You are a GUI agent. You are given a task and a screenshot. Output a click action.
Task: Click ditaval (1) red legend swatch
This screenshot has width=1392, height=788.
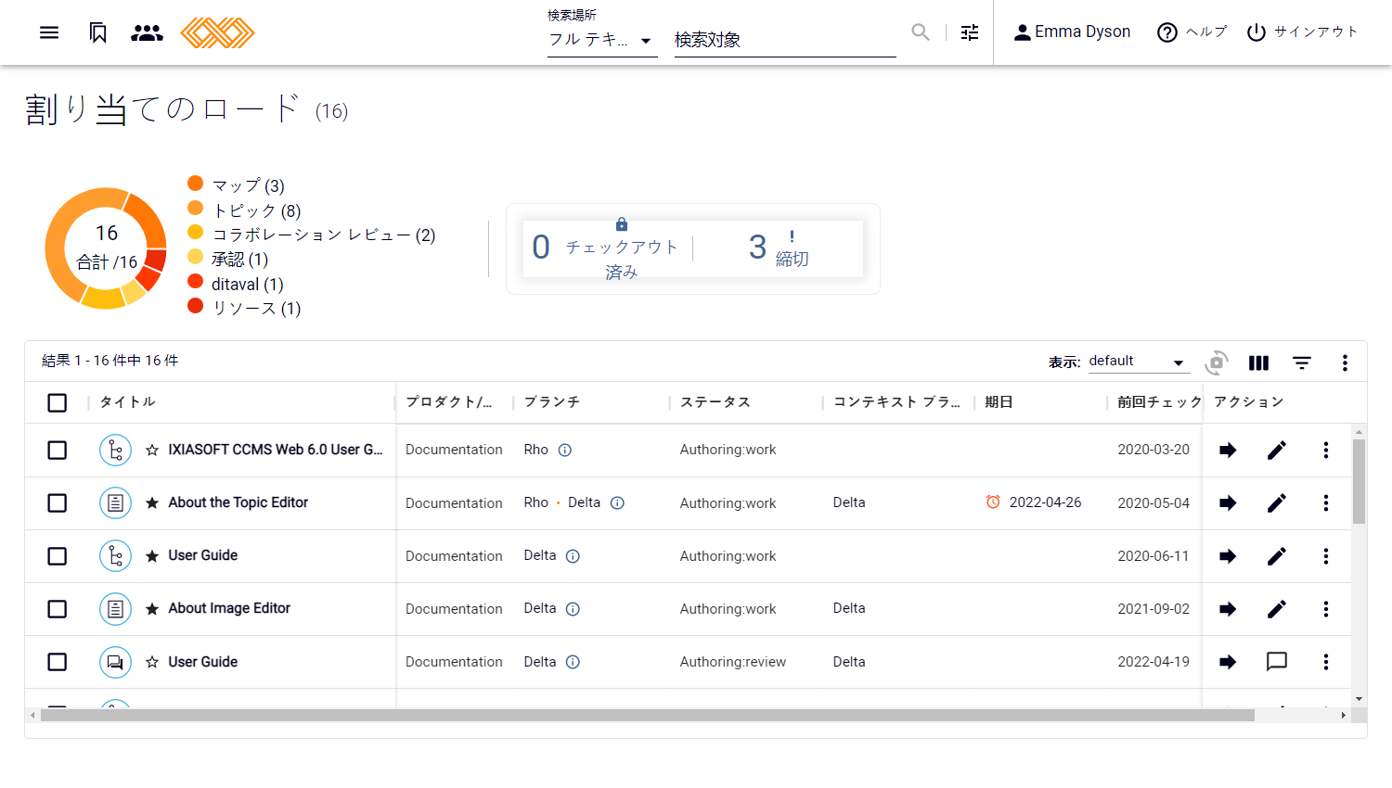pyautogui.click(x=195, y=281)
